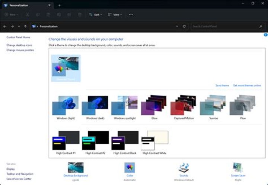The image size is (268, 185).
Task: Select the High Contrast White theme
Action: pyautogui.click(x=154, y=143)
